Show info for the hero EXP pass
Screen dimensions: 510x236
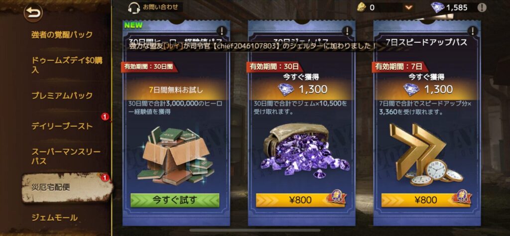[222, 31]
